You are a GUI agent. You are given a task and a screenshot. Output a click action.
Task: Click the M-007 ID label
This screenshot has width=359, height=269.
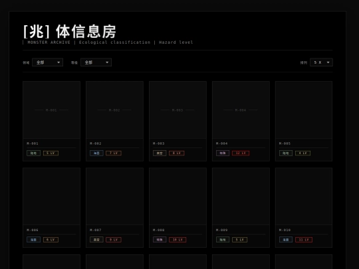point(96,230)
